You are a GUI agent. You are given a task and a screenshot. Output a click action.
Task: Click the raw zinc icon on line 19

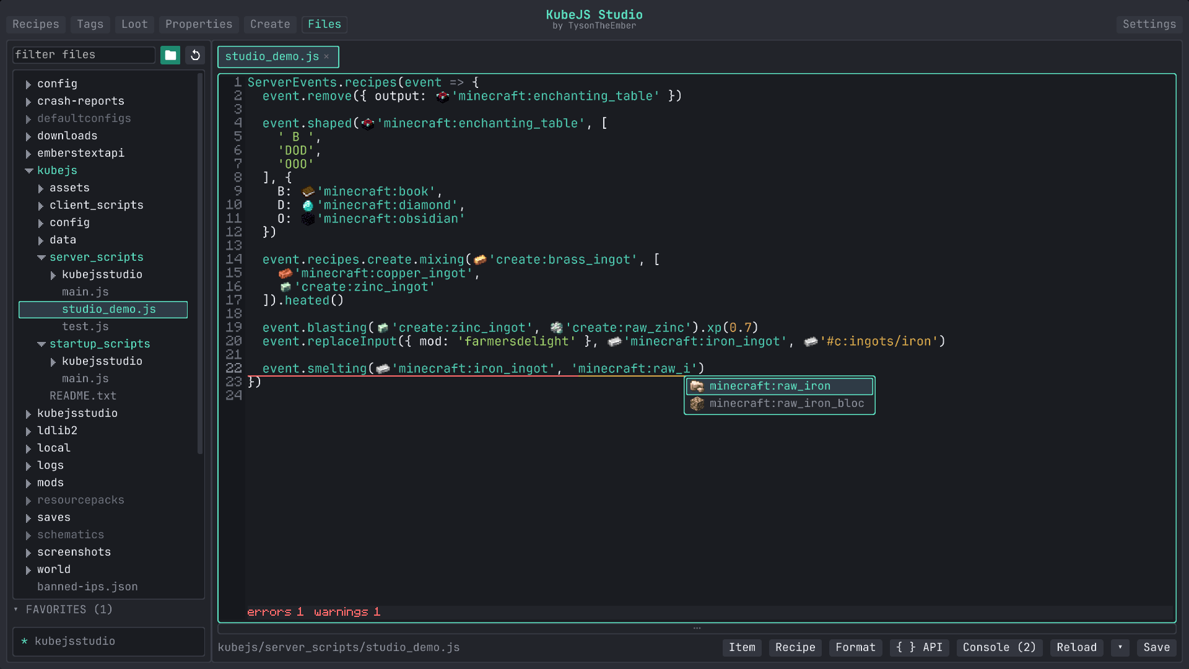556,328
